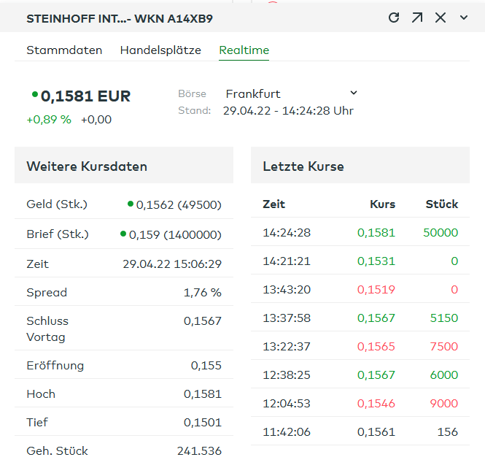Click Zeit value 29.04.22 15:06:29
The image size is (485, 476).
click(172, 264)
